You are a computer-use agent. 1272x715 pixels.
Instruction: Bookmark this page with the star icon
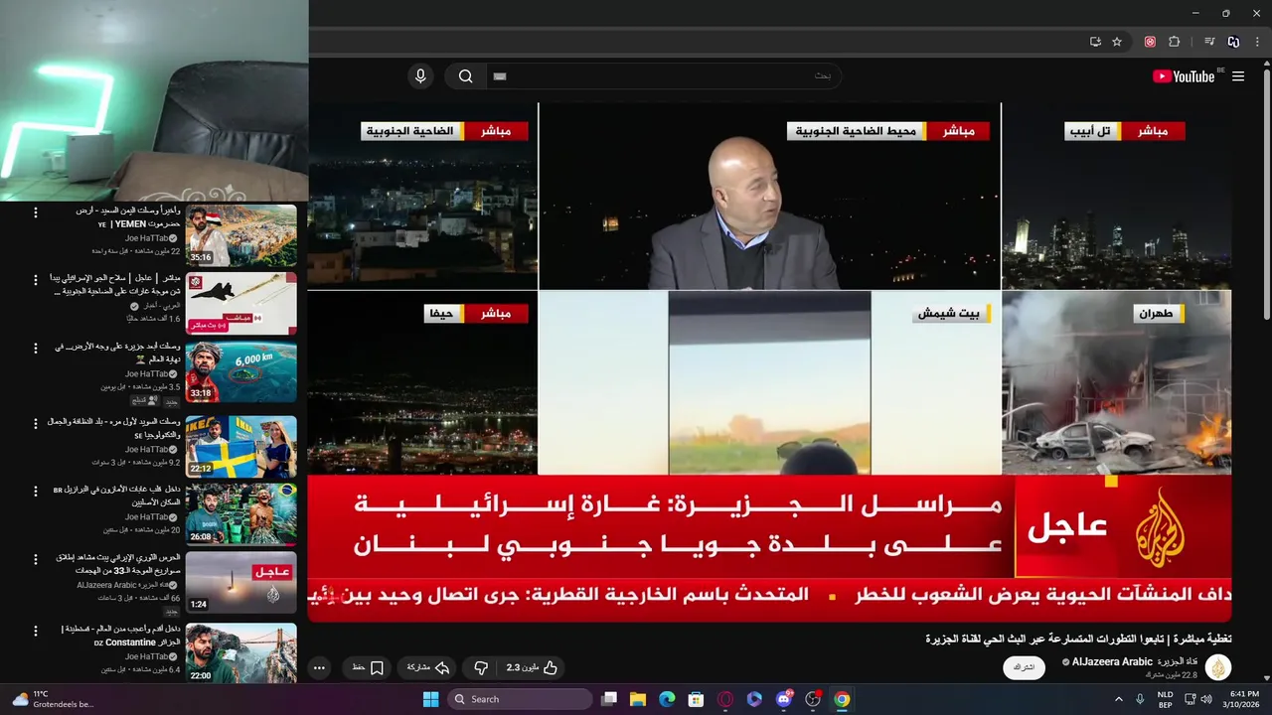[x=1117, y=42]
